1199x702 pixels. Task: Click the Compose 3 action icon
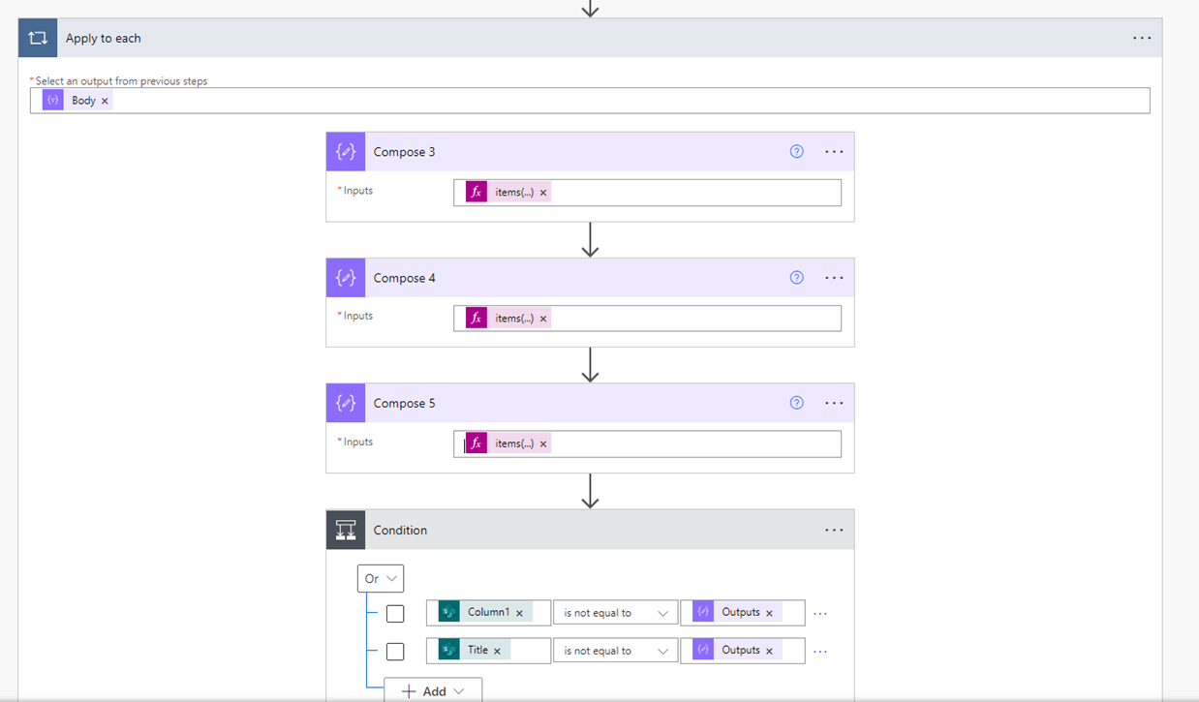click(346, 152)
